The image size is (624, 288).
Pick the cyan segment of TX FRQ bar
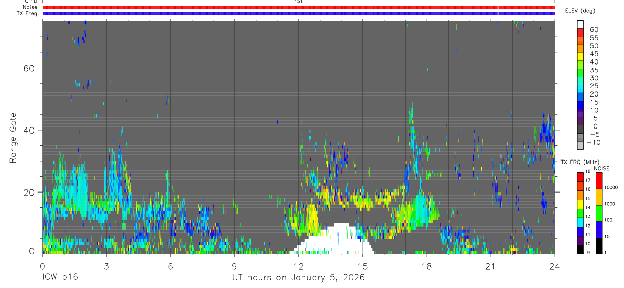(580, 222)
